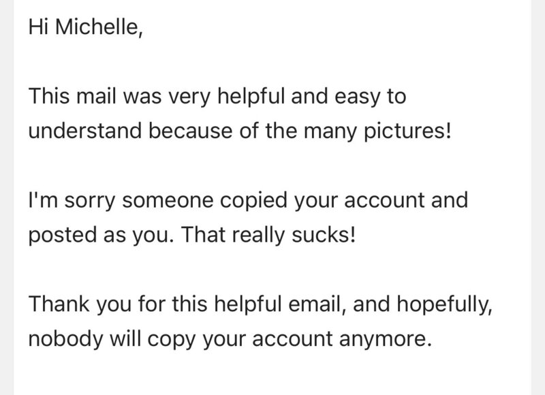
Task: Click the word posted
Action: (62, 236)
